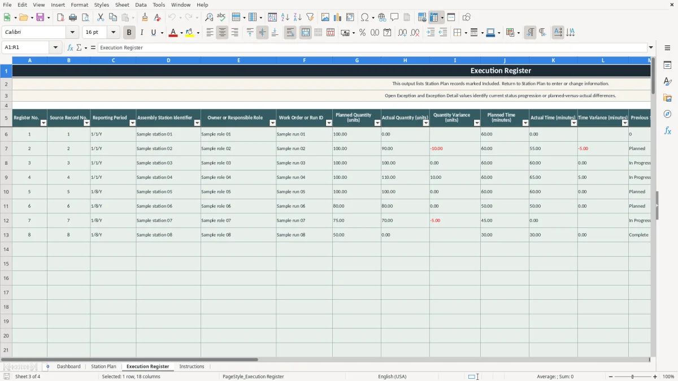Click the Sort Ascending icon
Viewport: 678px width, 381px height.
pos(285,17)
